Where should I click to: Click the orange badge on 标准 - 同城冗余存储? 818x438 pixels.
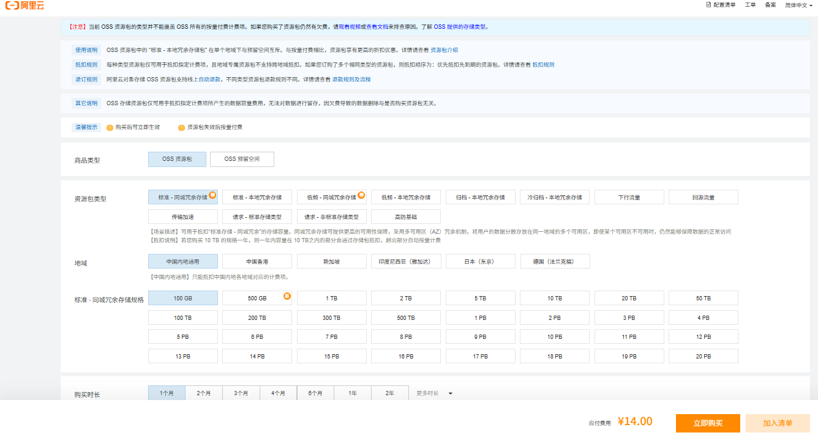212,195
